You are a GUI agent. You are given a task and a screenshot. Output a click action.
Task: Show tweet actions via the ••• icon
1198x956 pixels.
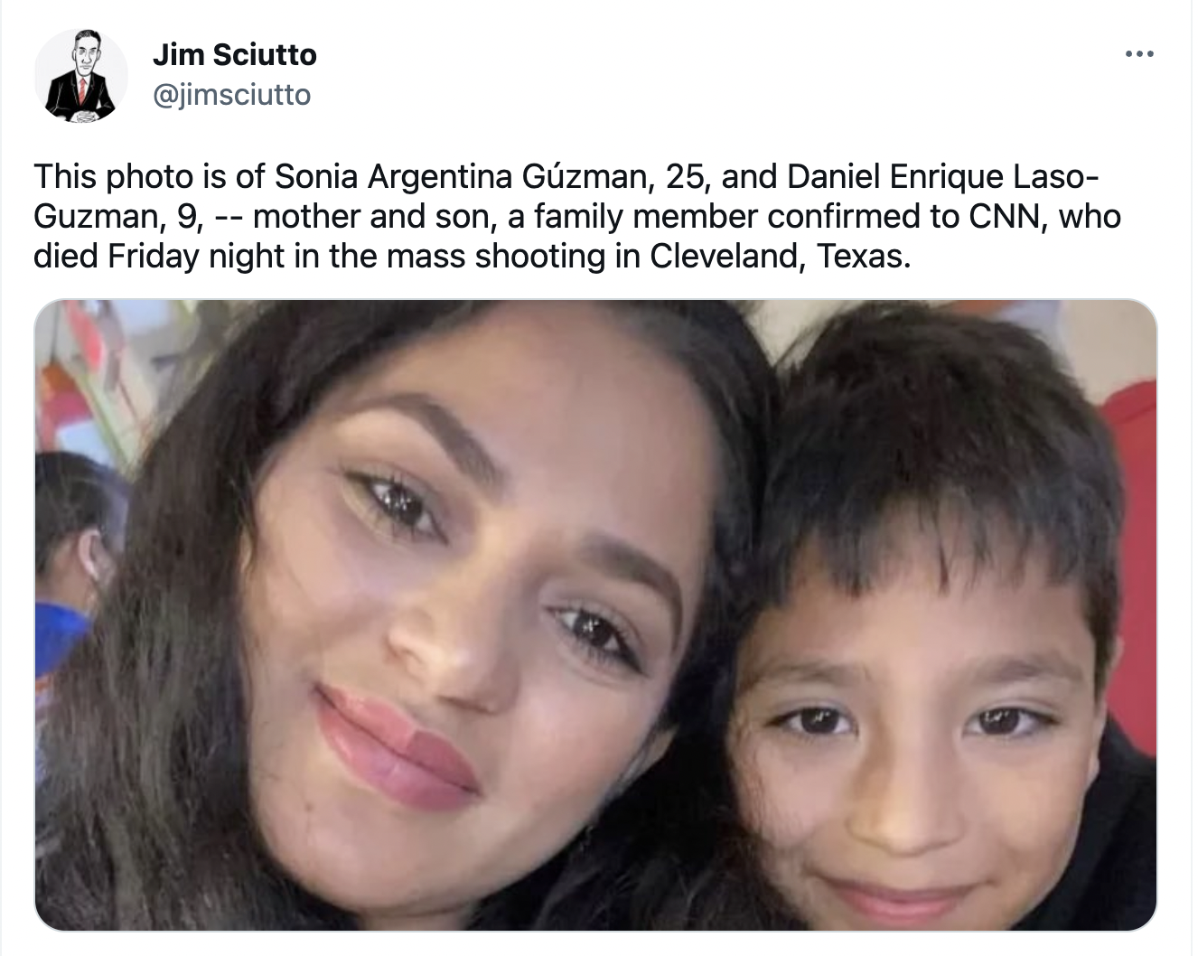coord(1138,55)
